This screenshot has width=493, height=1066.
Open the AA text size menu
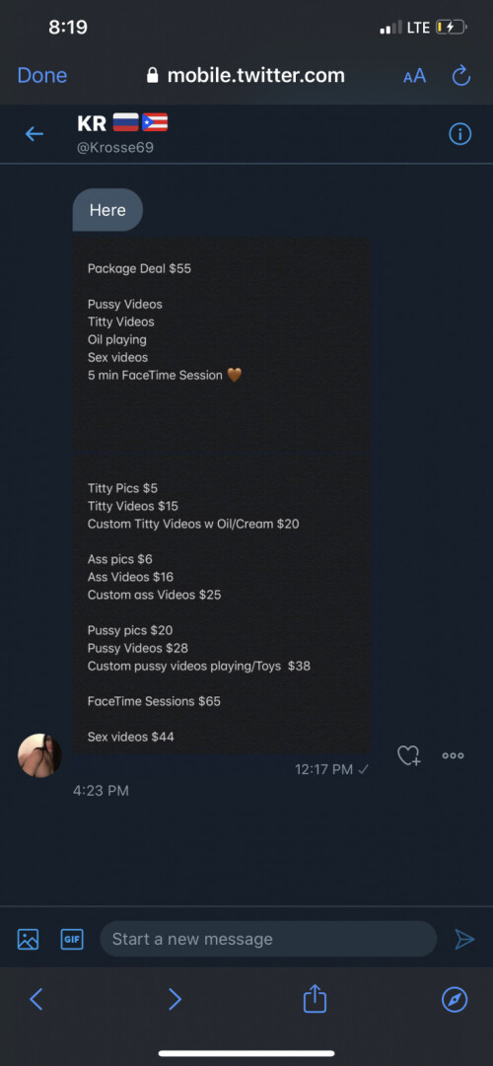coord(414,76)
